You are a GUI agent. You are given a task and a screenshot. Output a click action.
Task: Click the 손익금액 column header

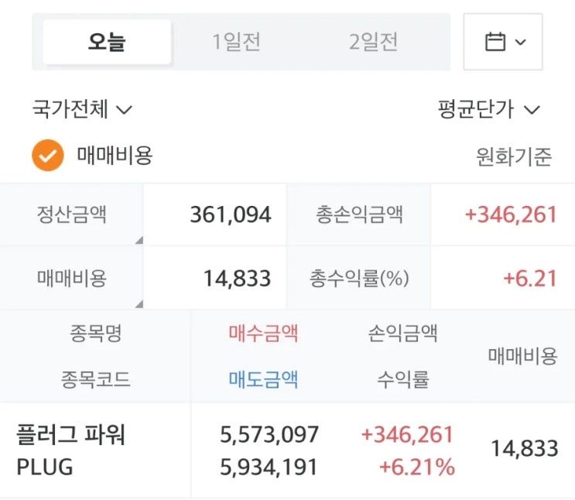pos(403,334)
